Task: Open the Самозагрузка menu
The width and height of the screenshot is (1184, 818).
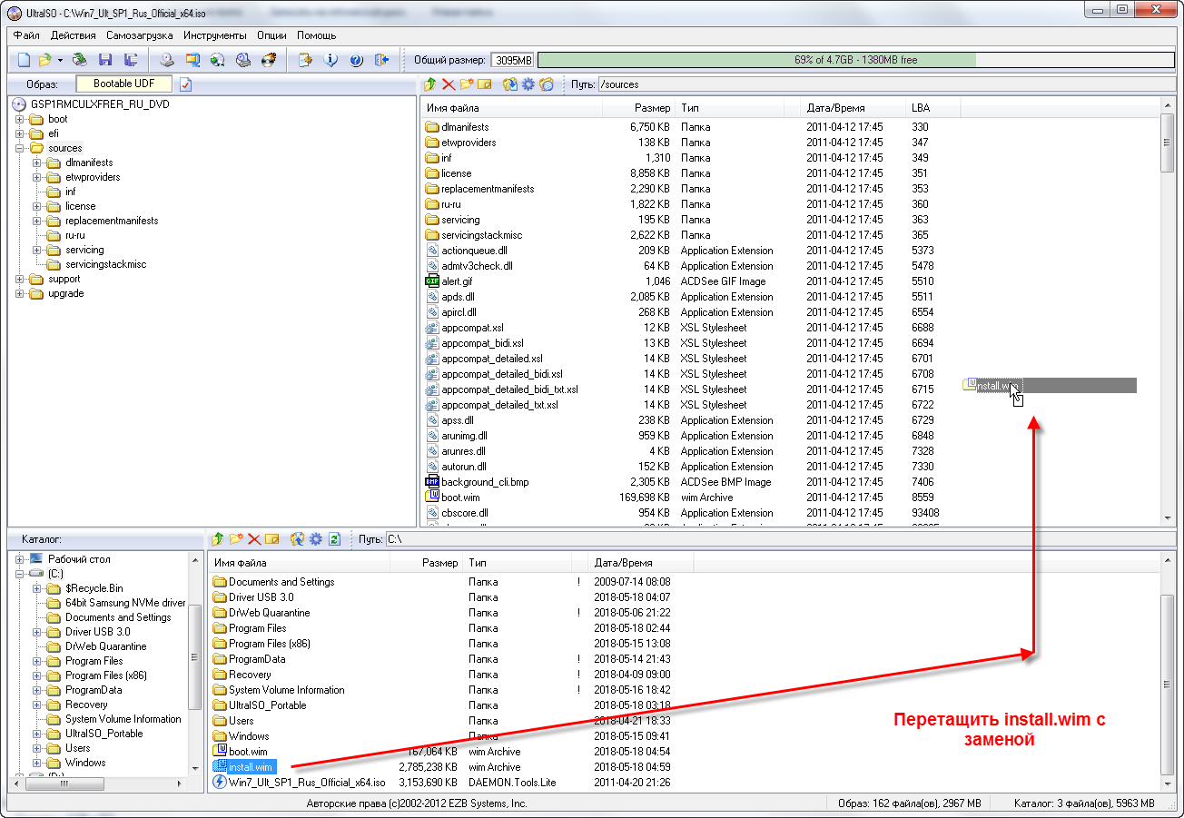Action: click(x=139, y=35)
